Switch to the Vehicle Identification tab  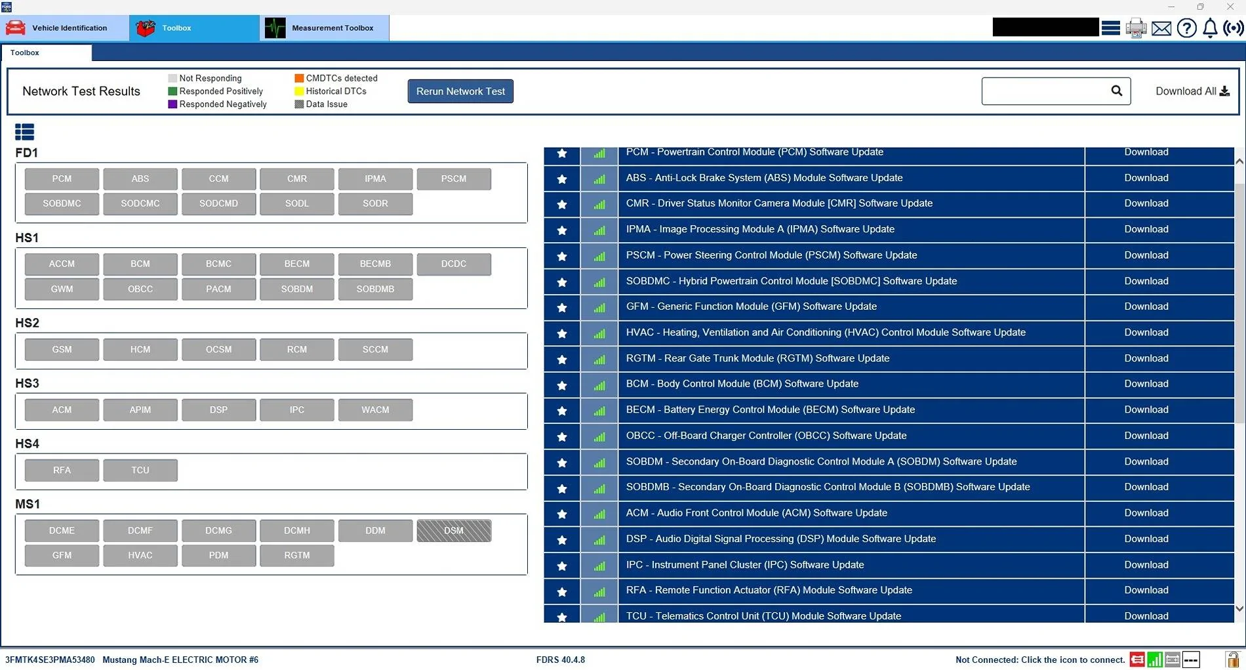click(x=65, y=28)
